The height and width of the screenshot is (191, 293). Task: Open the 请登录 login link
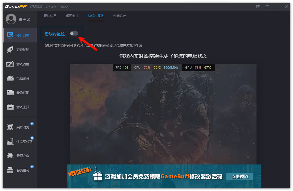tap(25, 20)
